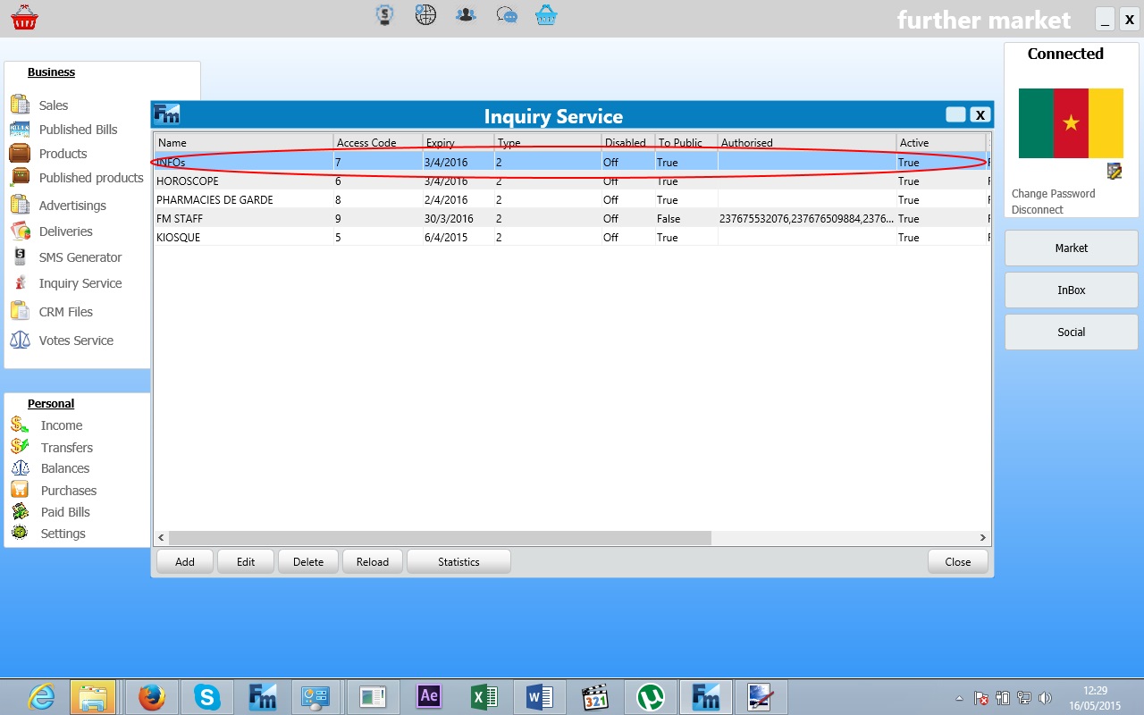Sort by the Name column header

pyautogui.click(x=244, y=143)
